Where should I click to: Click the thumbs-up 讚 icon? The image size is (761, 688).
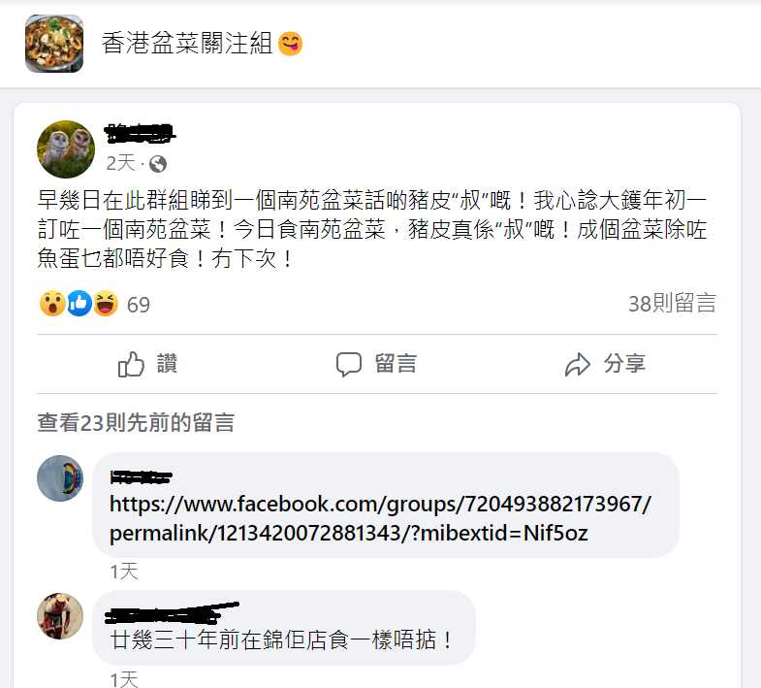pos(131,364)
